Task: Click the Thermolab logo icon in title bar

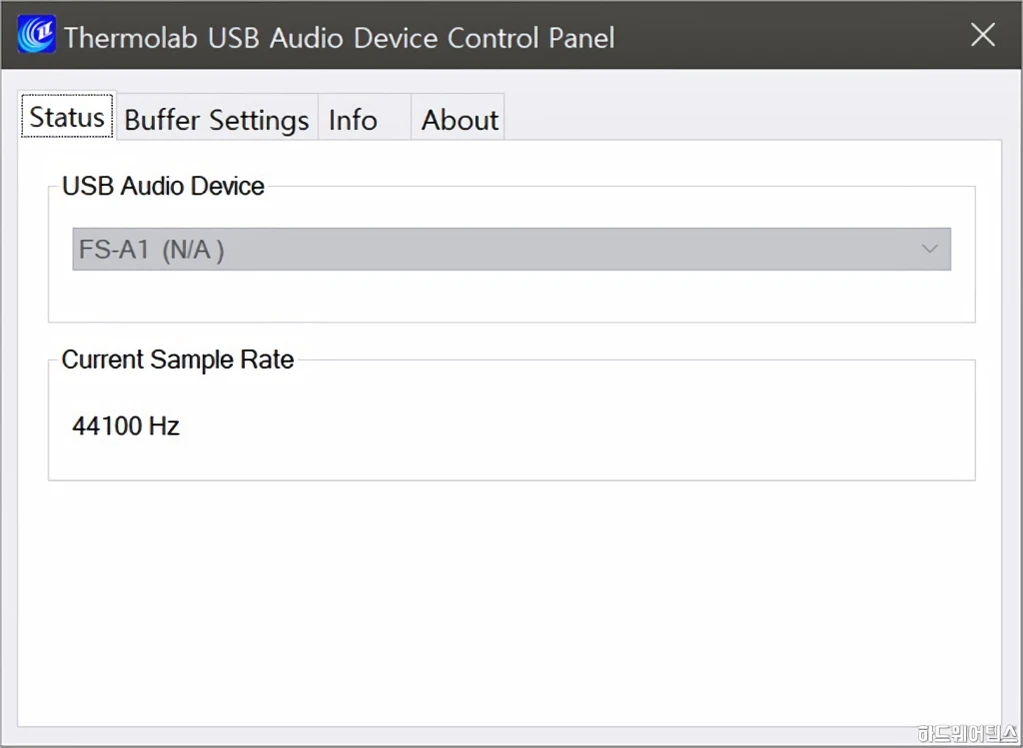Action: (36, 35)
